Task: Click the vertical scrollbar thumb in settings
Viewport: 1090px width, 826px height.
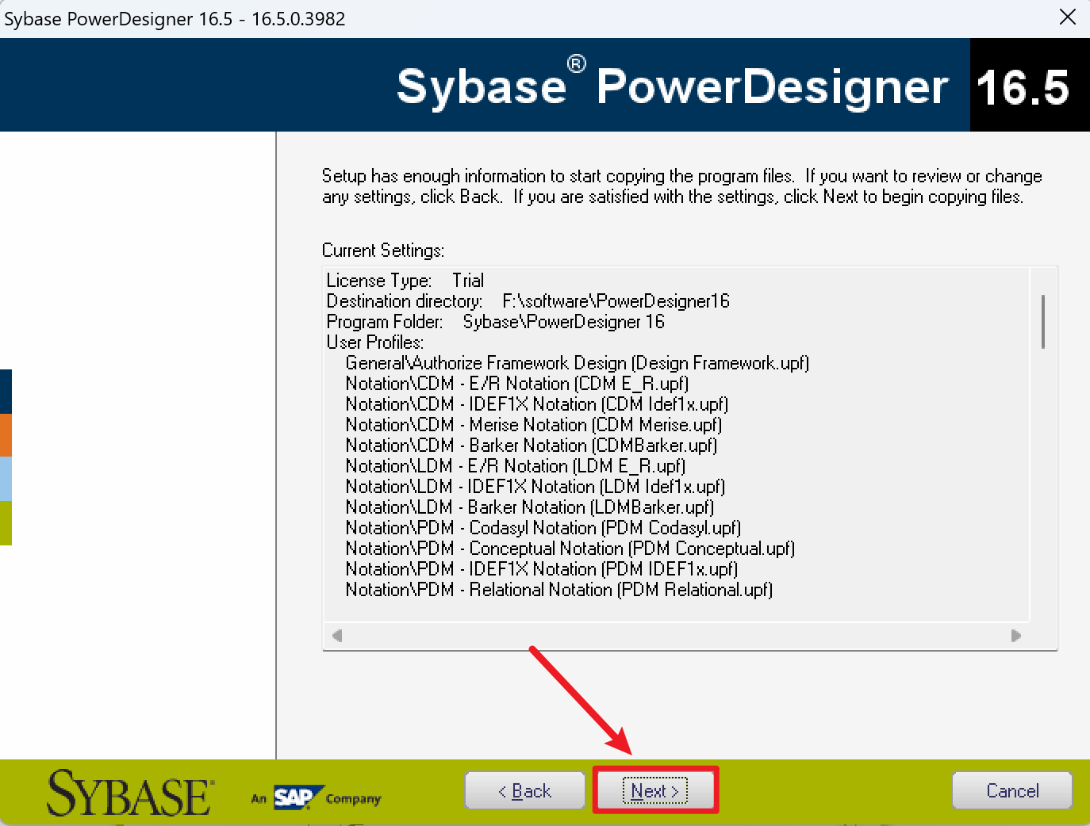Action: [1042, 321]
